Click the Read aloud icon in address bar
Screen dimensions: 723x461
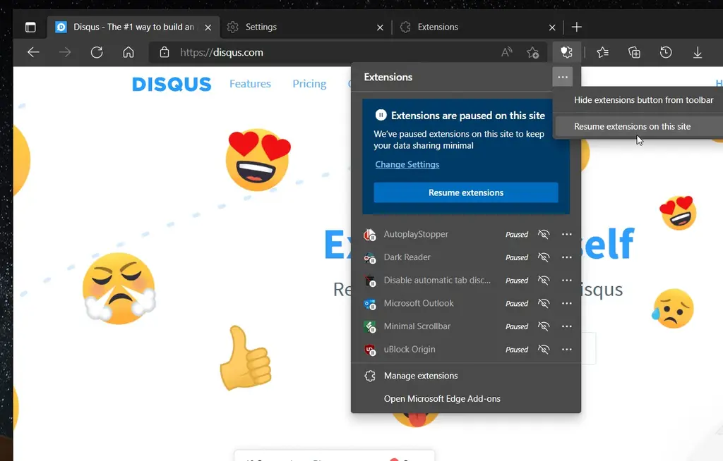(x=506, y=52)
